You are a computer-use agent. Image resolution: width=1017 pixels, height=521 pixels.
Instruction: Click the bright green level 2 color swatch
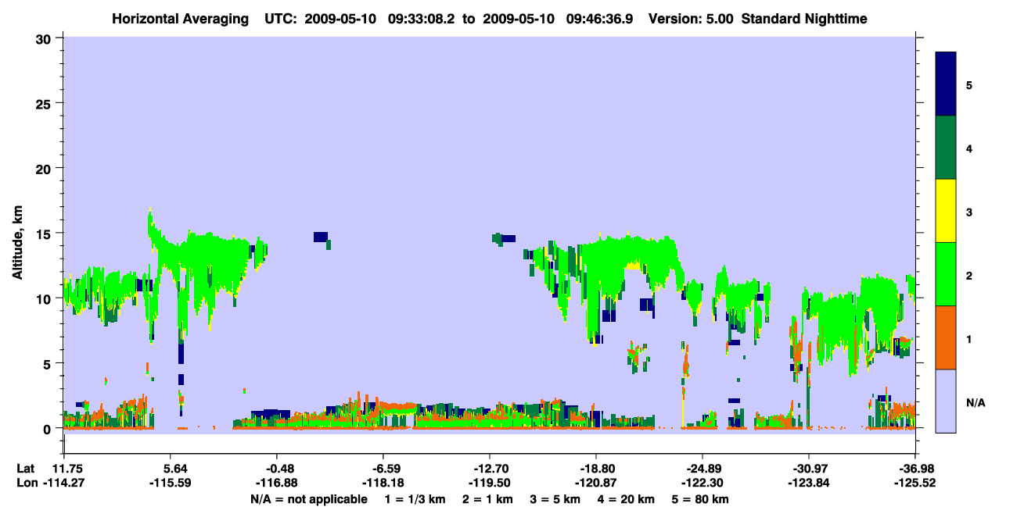[x=946, y=274]
